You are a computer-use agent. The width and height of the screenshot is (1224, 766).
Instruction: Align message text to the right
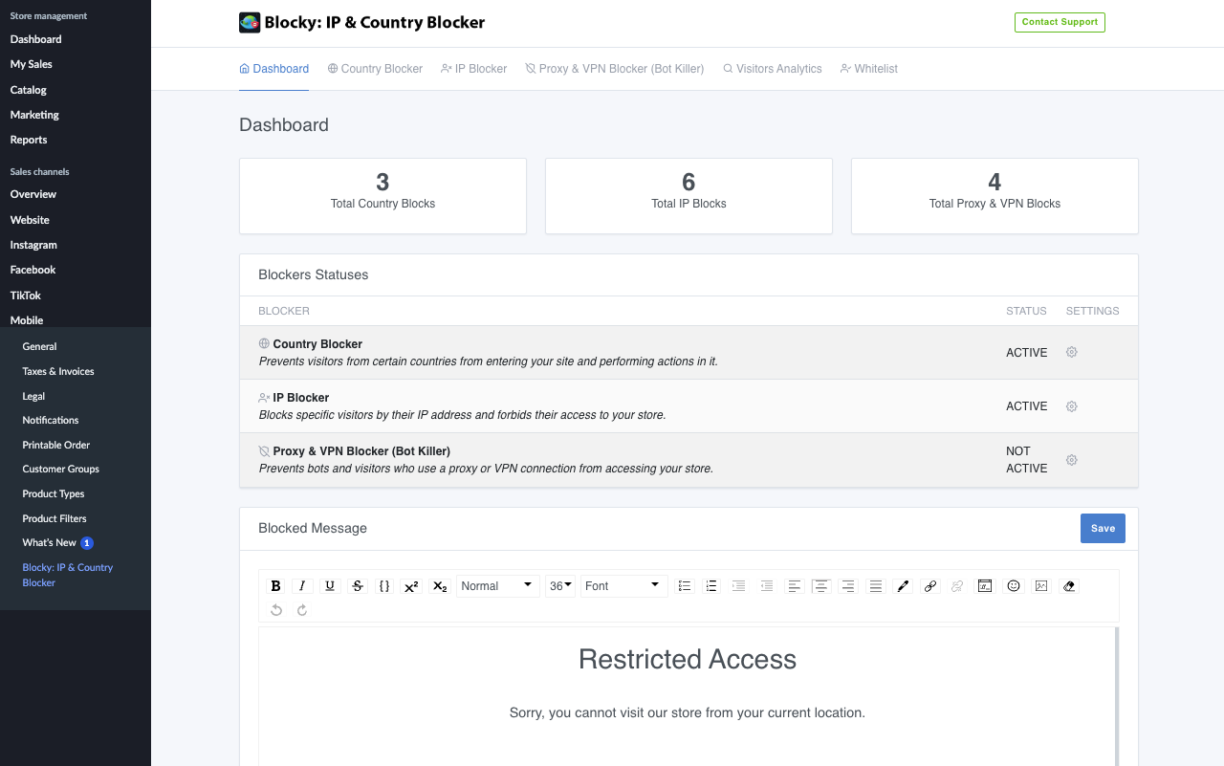[848, 586]
